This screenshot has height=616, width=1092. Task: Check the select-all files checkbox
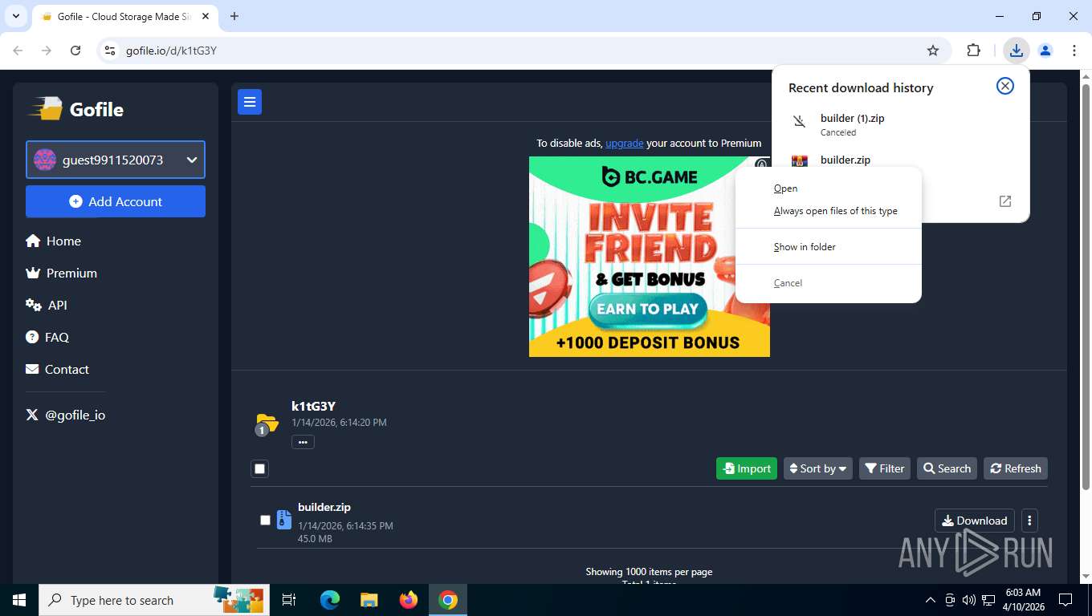(259, 468)
